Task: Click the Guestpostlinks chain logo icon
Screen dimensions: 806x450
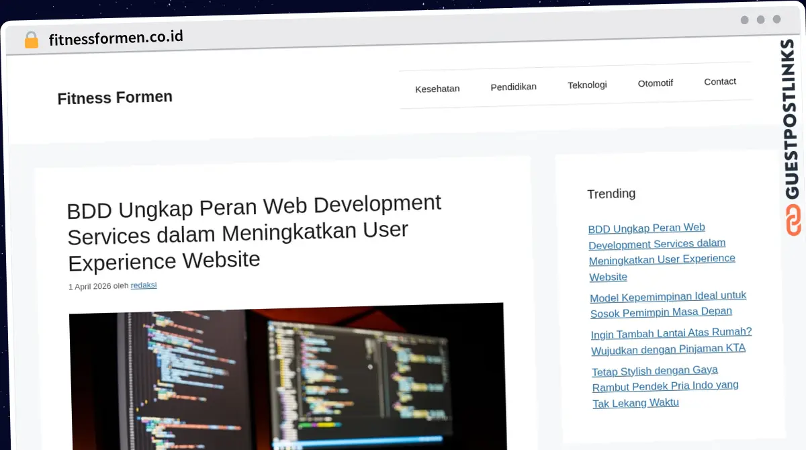Action: tap(793, 220)
